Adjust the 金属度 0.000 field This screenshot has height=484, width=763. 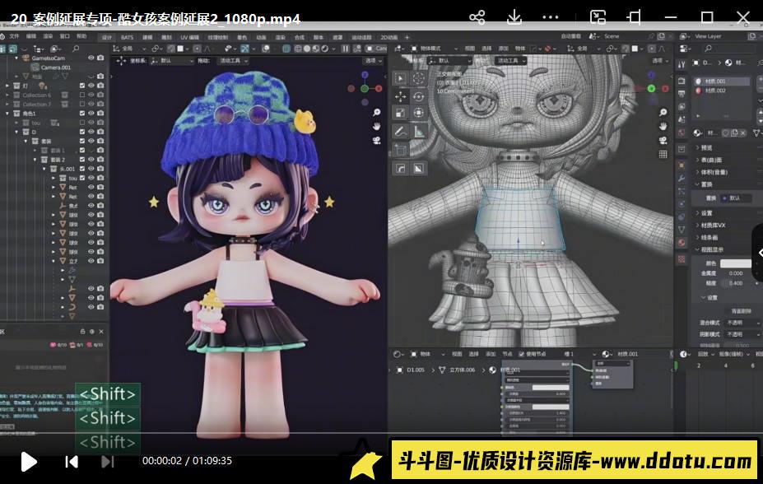tap(736, 273)
